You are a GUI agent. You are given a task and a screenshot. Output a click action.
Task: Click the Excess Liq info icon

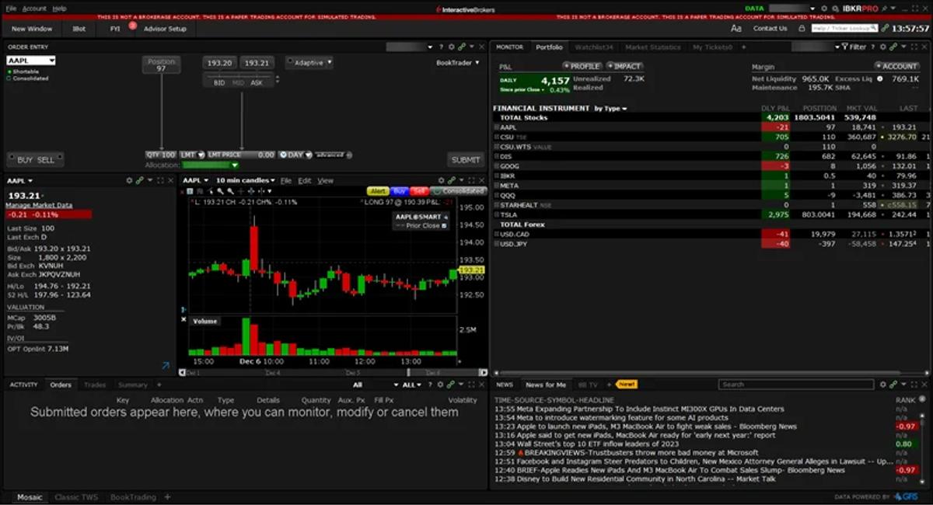pyautogui.click(x=879, y=78)
